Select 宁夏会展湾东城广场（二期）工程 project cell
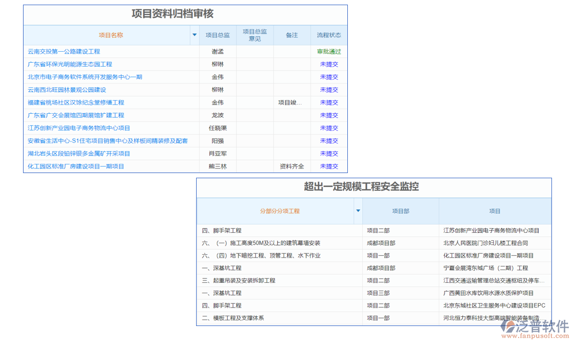Screen dimensions: 575x345 [497, 267]
